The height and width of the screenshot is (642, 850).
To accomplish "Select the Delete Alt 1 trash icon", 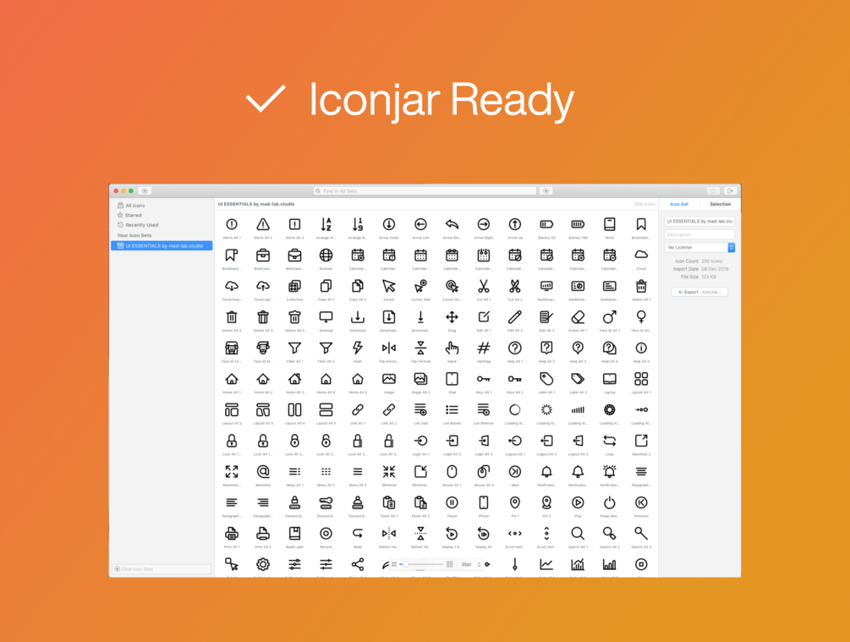I will click(641, 286).
